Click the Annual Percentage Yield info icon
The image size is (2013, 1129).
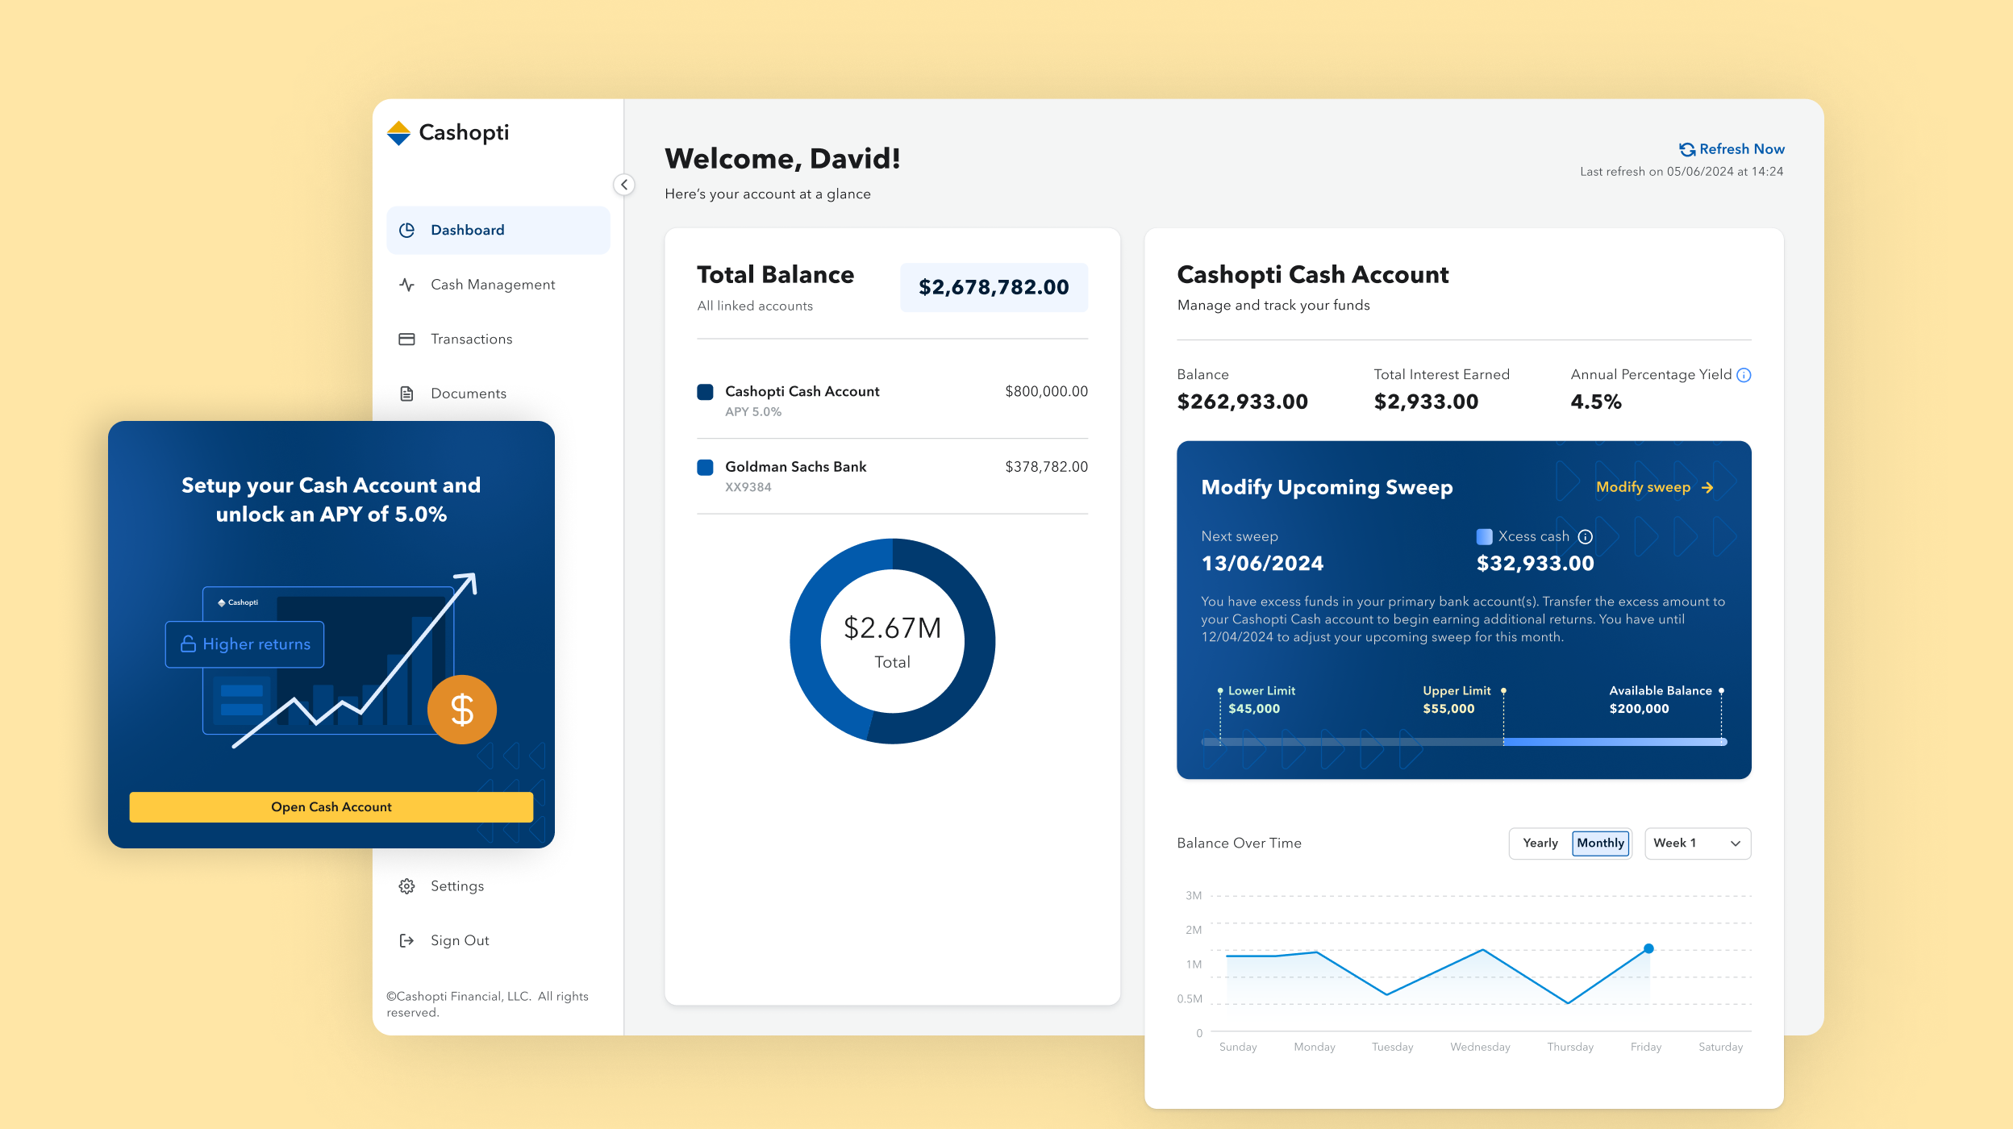1744,375
